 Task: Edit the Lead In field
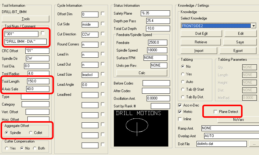90,55
